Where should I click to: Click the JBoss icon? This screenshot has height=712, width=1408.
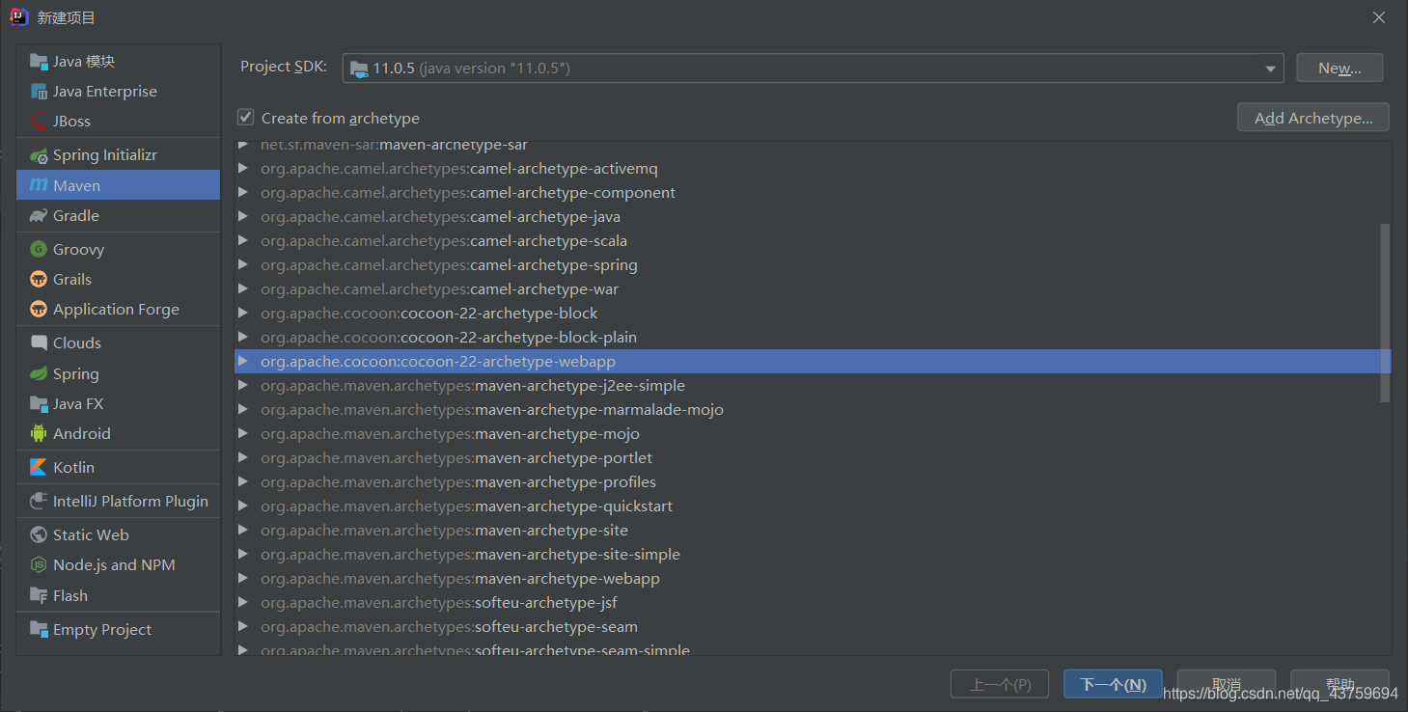coord(39,122)
